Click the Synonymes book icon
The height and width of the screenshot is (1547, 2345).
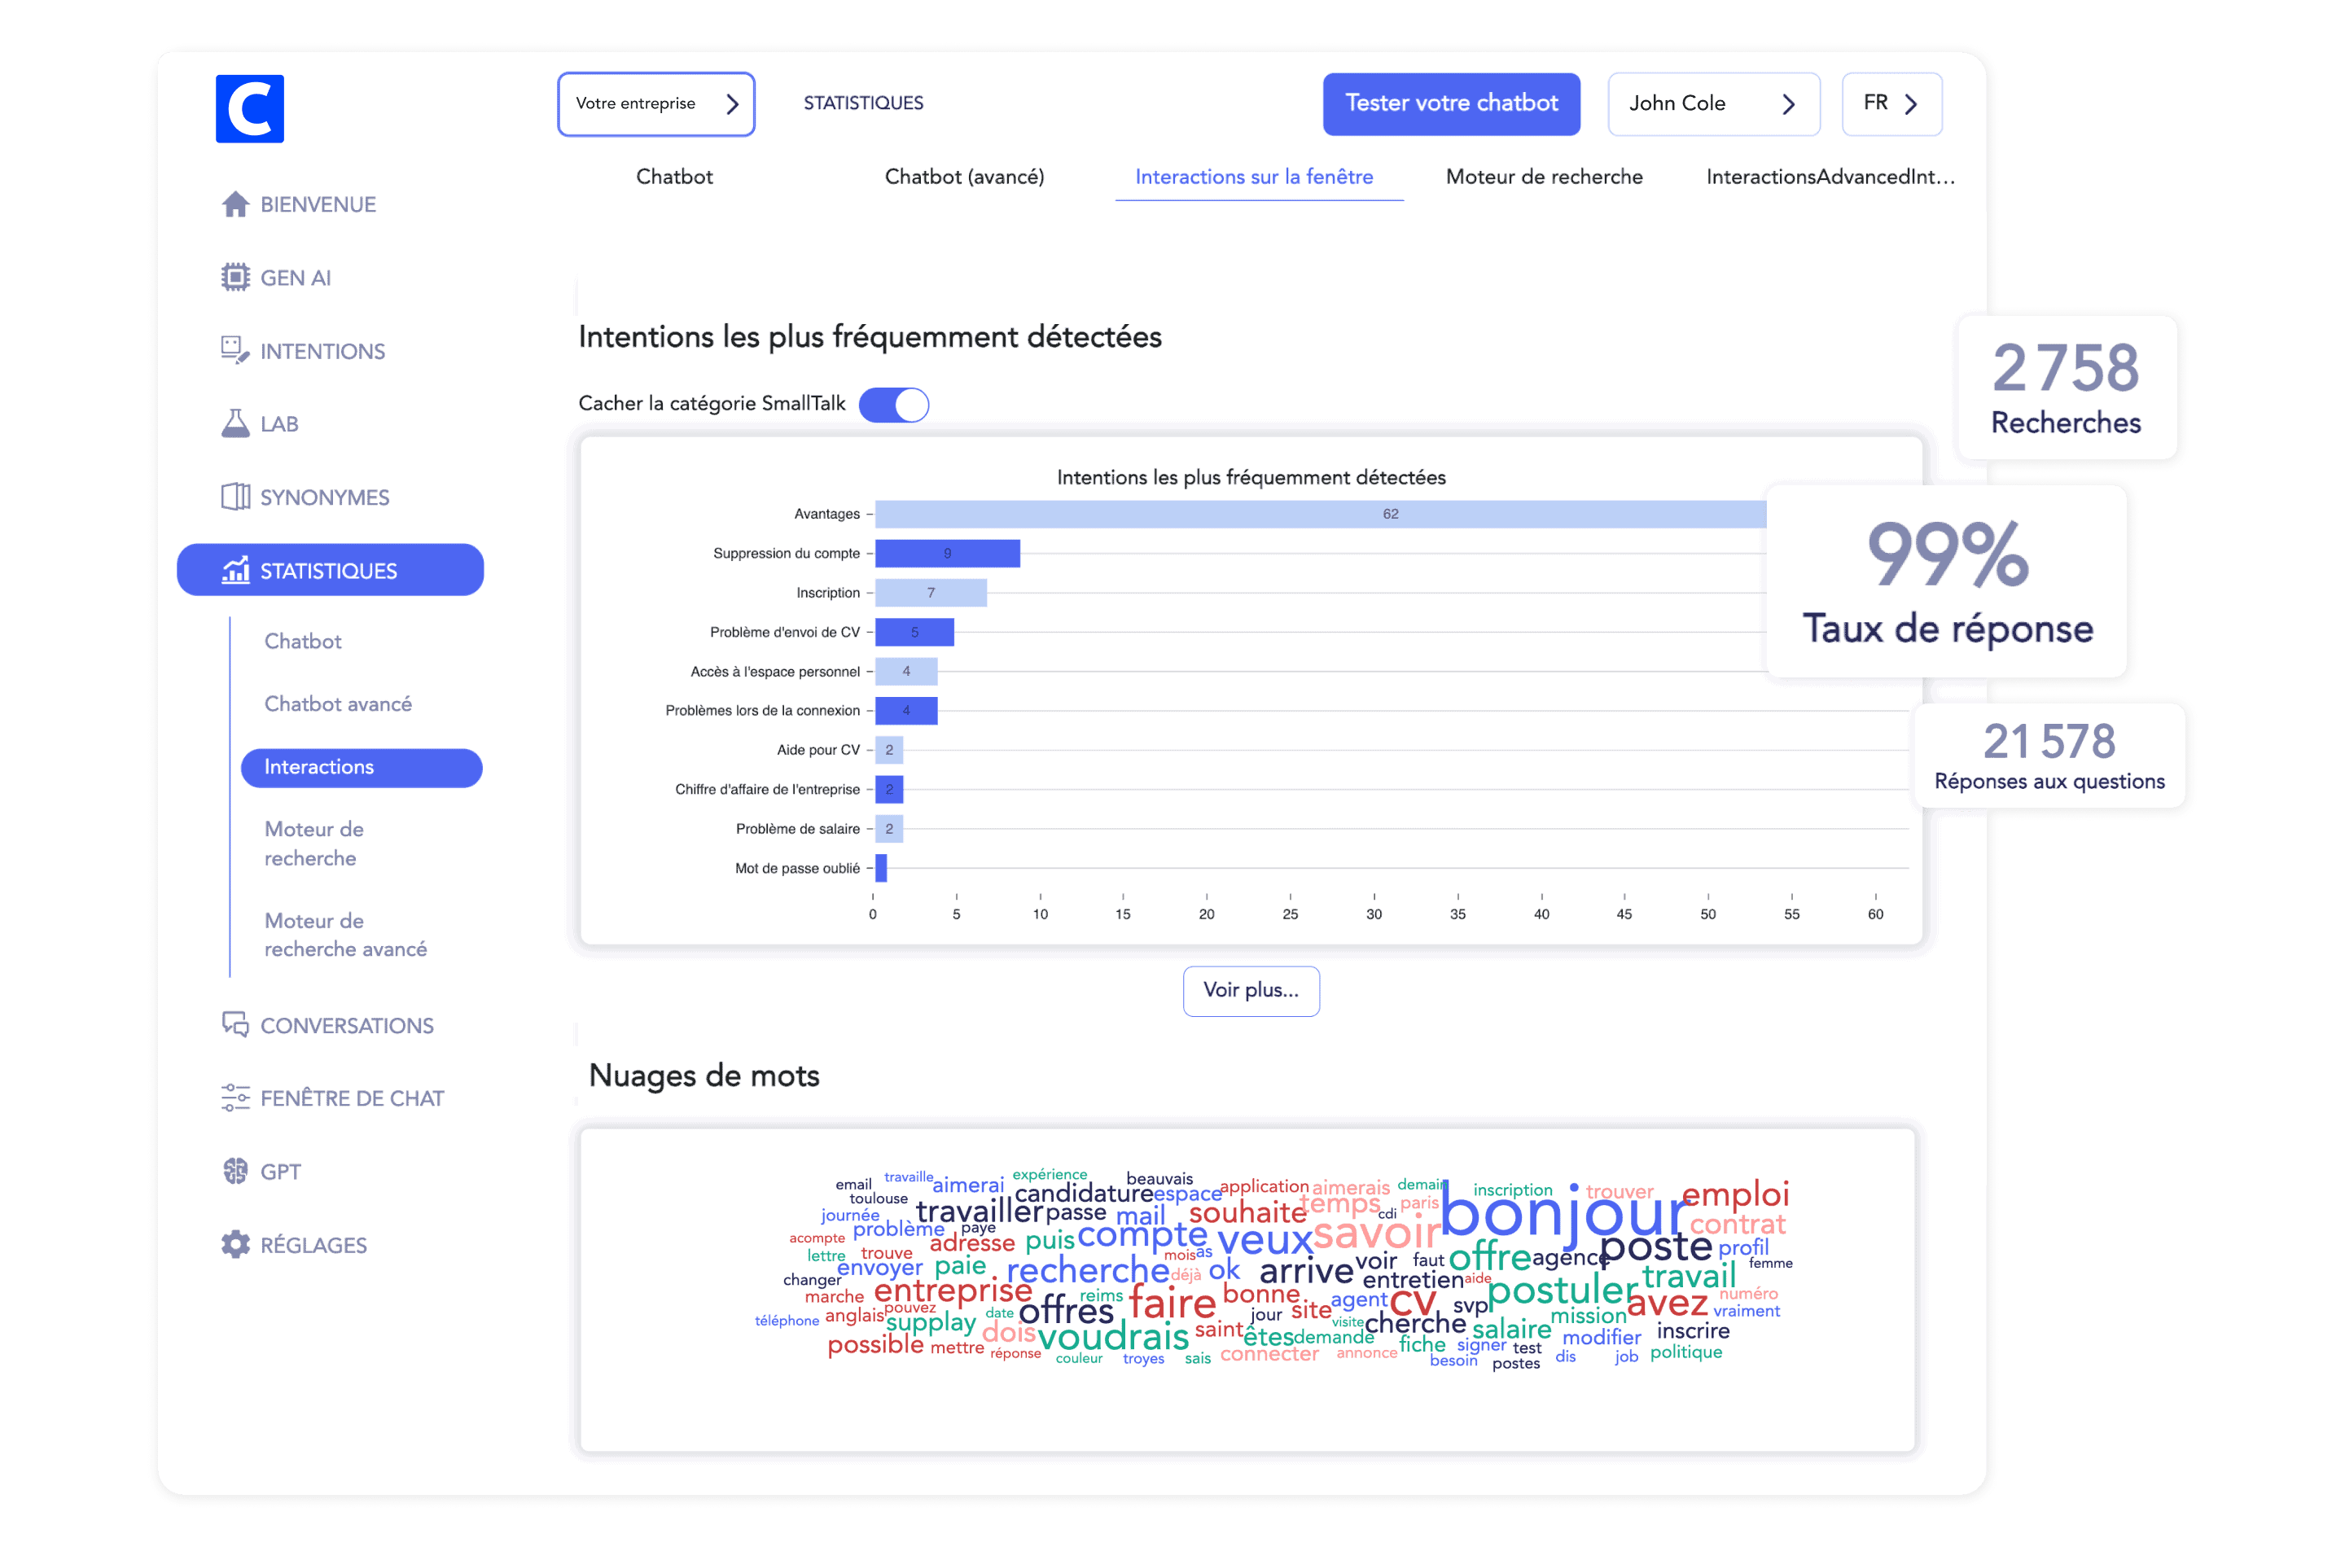(x=234, y=497)
